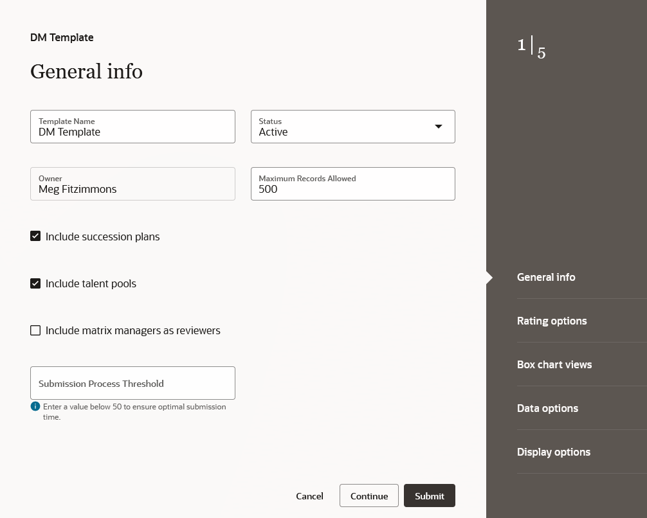Go to General info step
647x518 pixels.
pyautogui.click(x=546, y=277)
